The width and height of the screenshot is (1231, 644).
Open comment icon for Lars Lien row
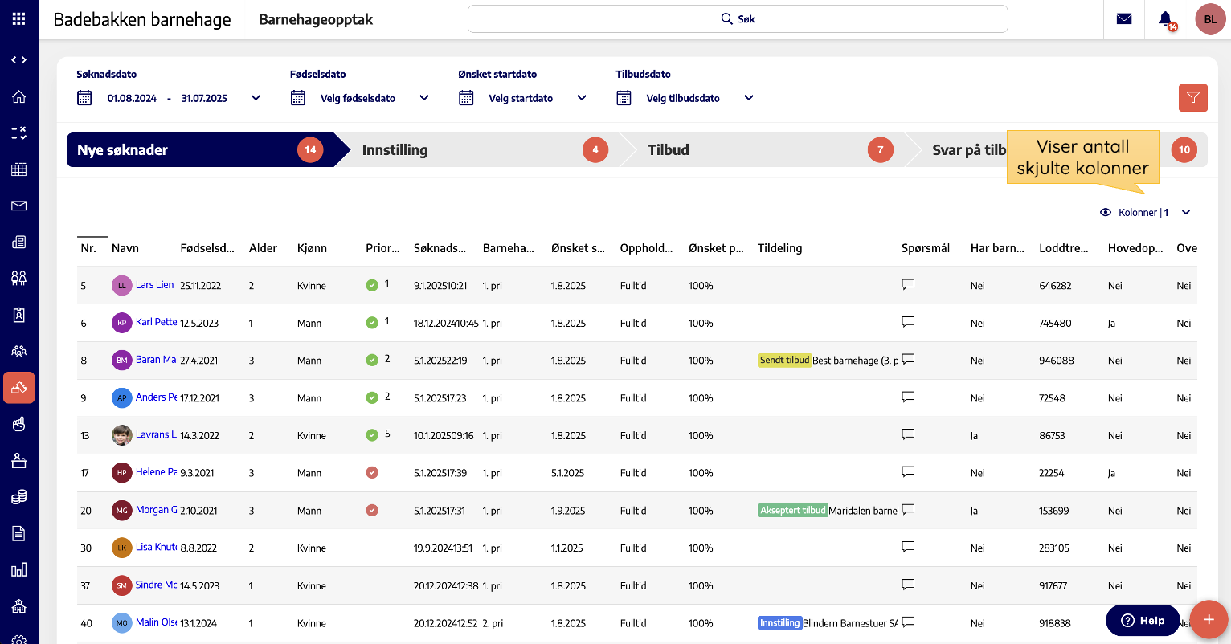click(x=908, y=284)
